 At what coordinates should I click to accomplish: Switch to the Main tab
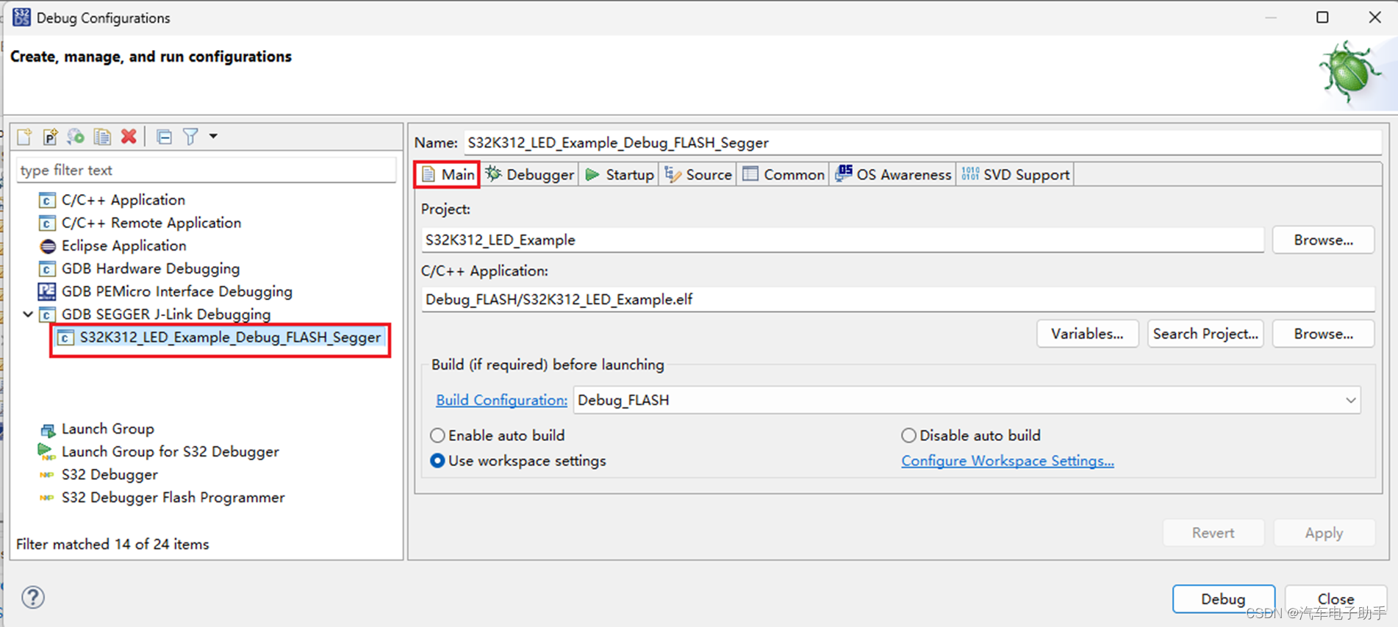click(448, 174)
